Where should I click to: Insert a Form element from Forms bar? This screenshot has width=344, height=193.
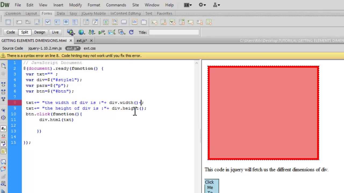click(8, 22)
